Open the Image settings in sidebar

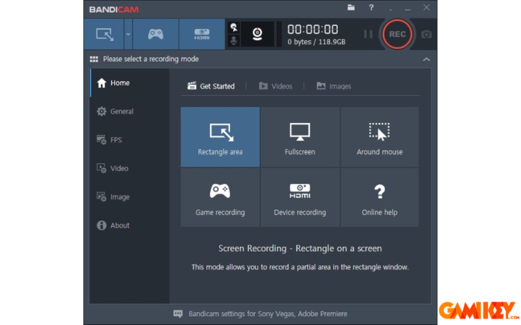130,197
